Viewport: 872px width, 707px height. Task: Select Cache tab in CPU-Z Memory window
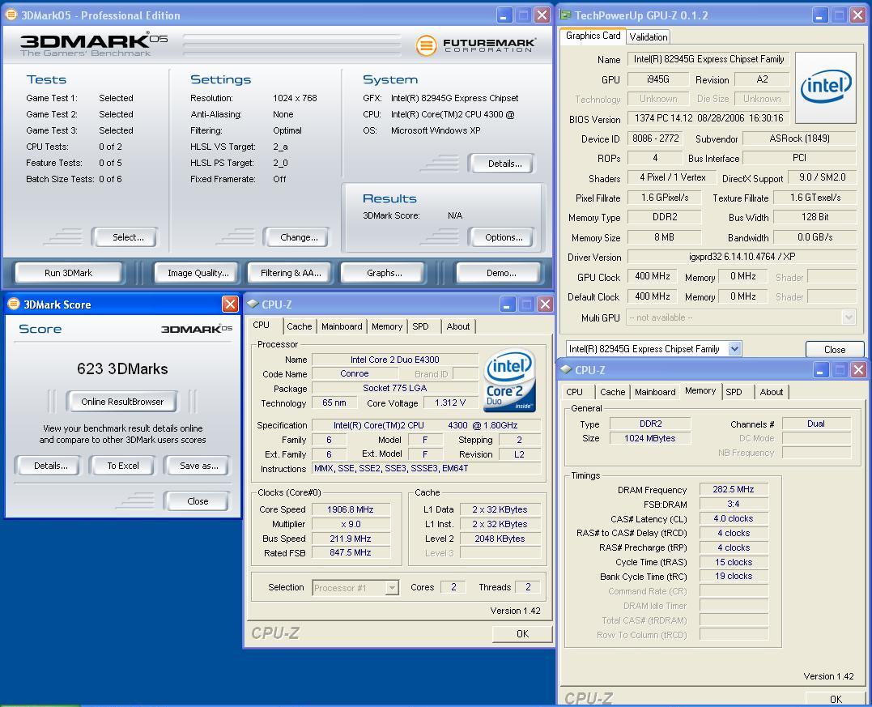pyautogui.click(x=613, y=392)
